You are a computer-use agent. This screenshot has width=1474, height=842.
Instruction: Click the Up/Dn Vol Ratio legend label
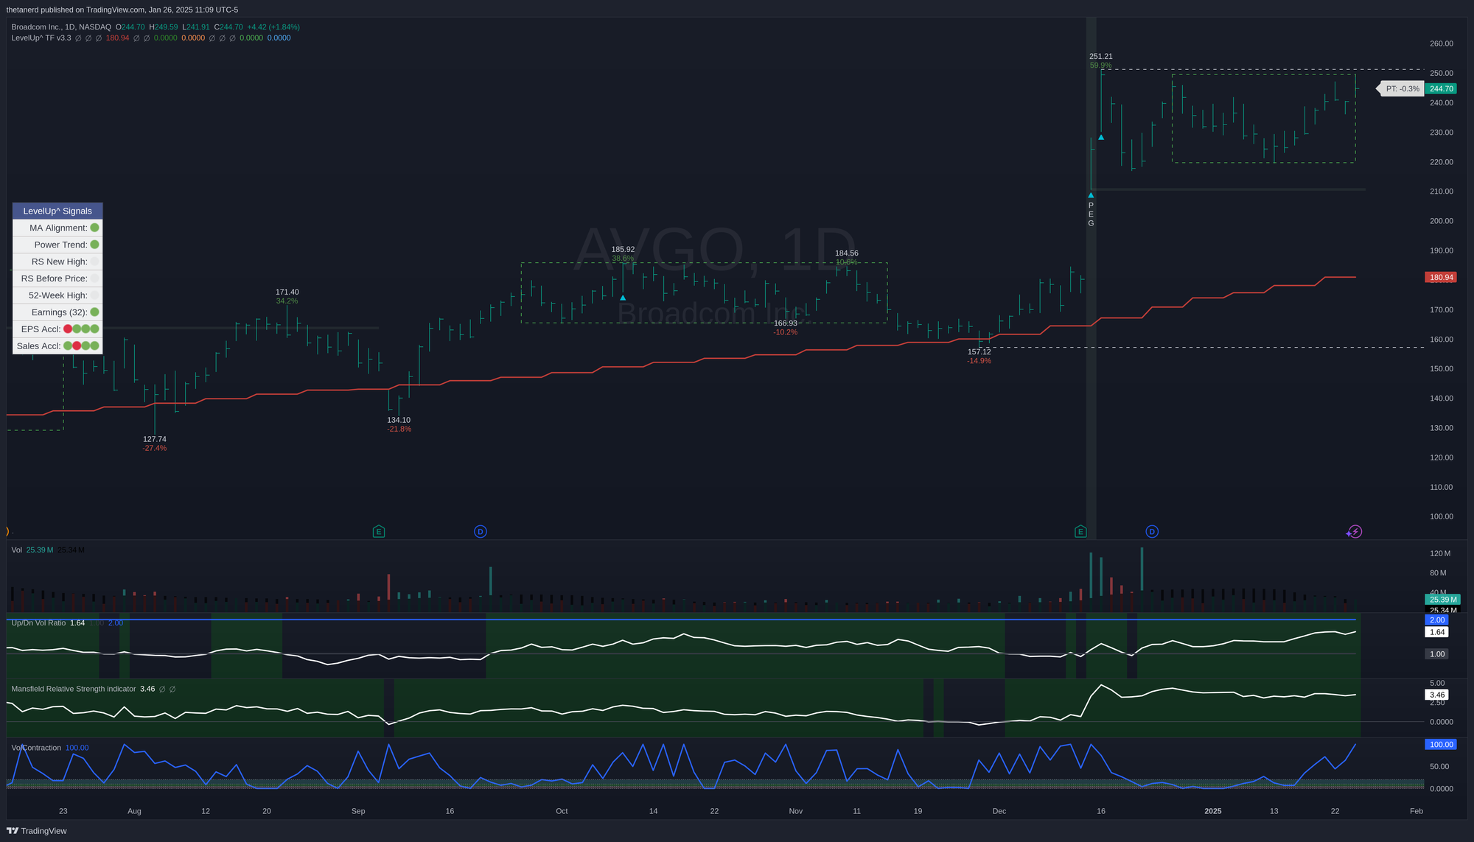(38, 623)
